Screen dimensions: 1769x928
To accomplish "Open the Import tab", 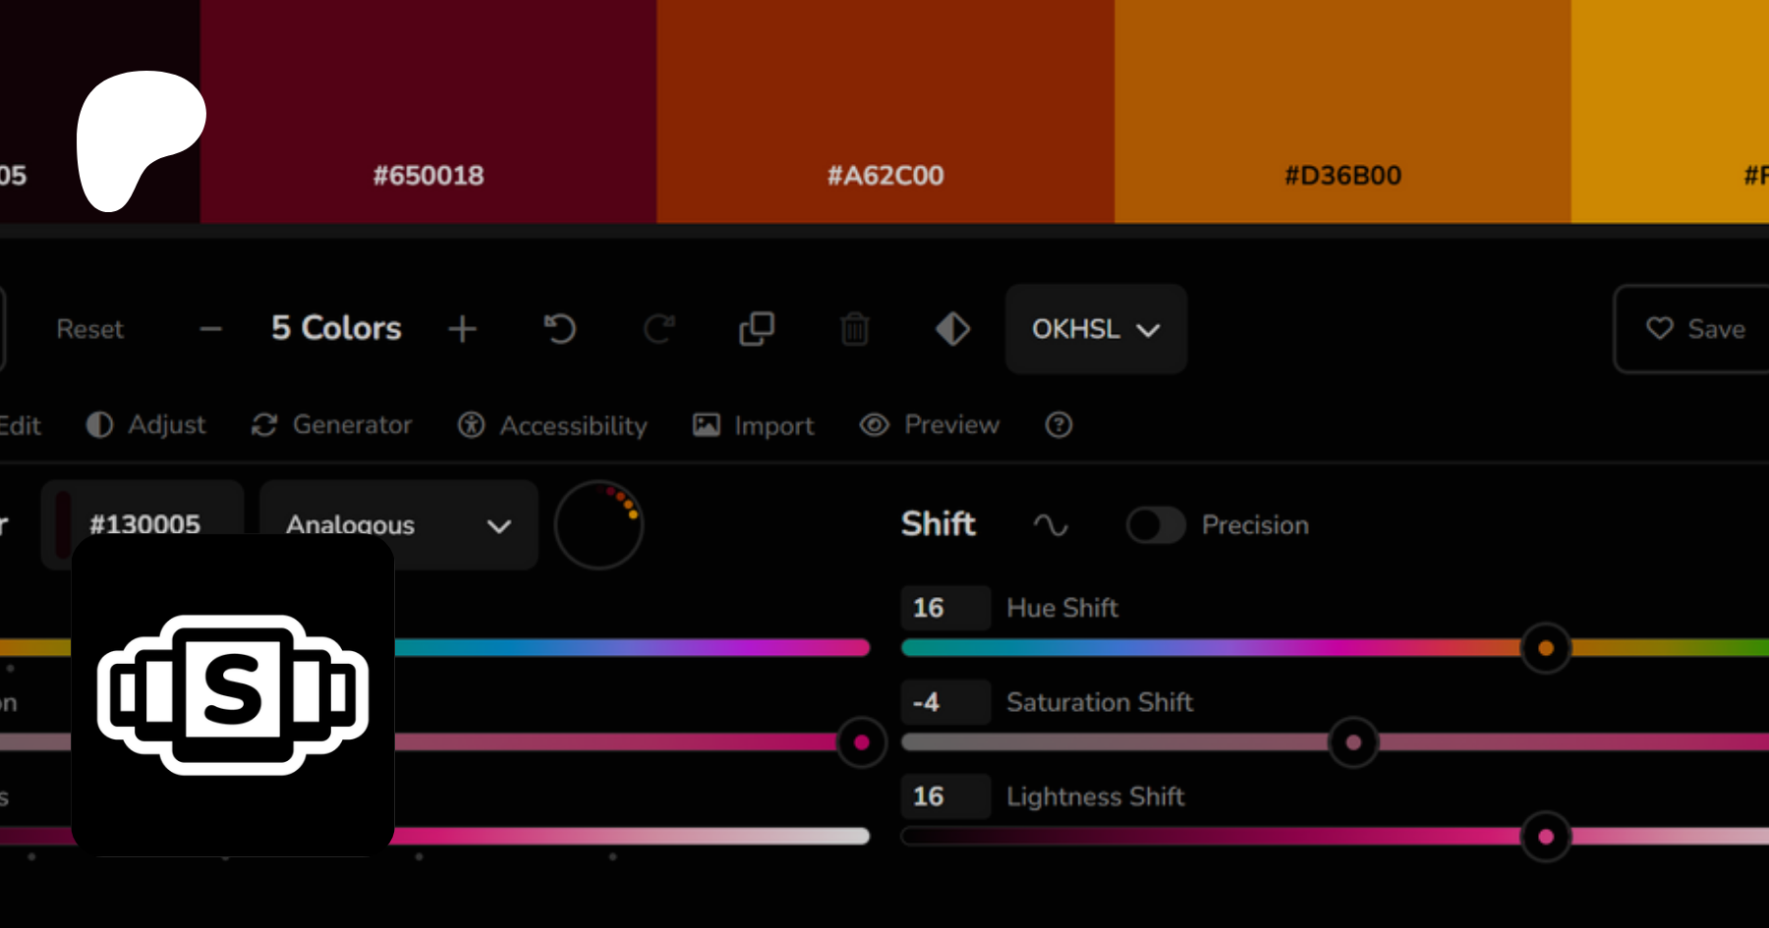I will (754, 425).
